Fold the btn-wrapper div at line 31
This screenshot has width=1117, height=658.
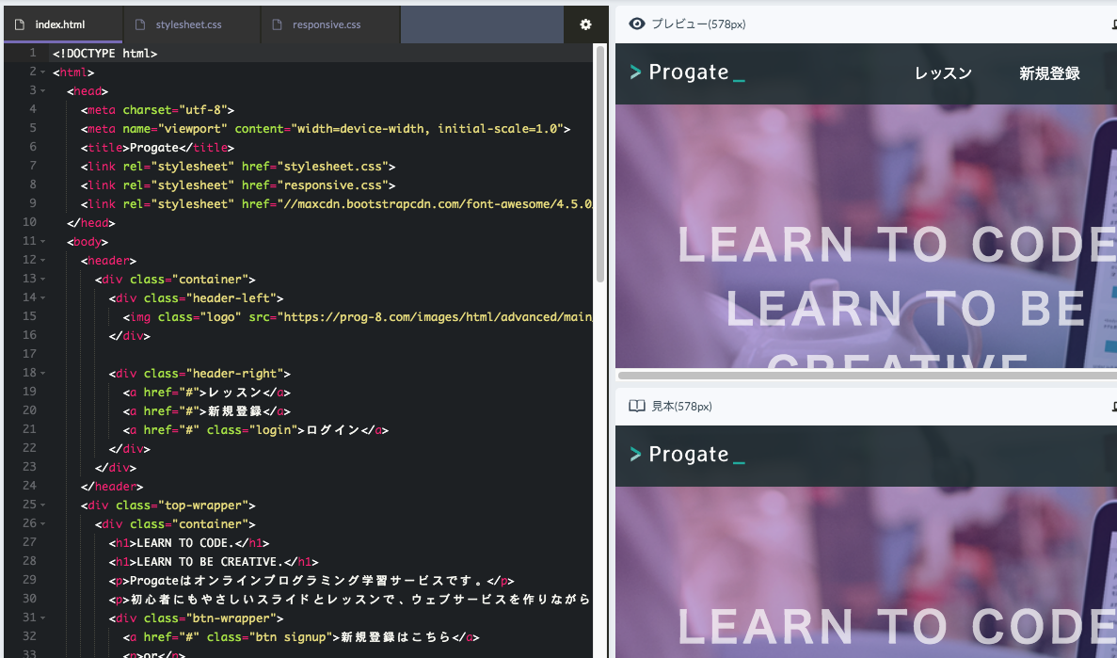tap(43, 618)
